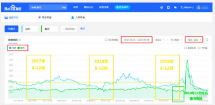Enable the compare time period checkbox

coord(106,40)
